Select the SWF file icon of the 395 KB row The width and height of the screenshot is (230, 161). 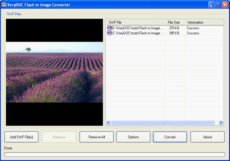coord(109,33)
